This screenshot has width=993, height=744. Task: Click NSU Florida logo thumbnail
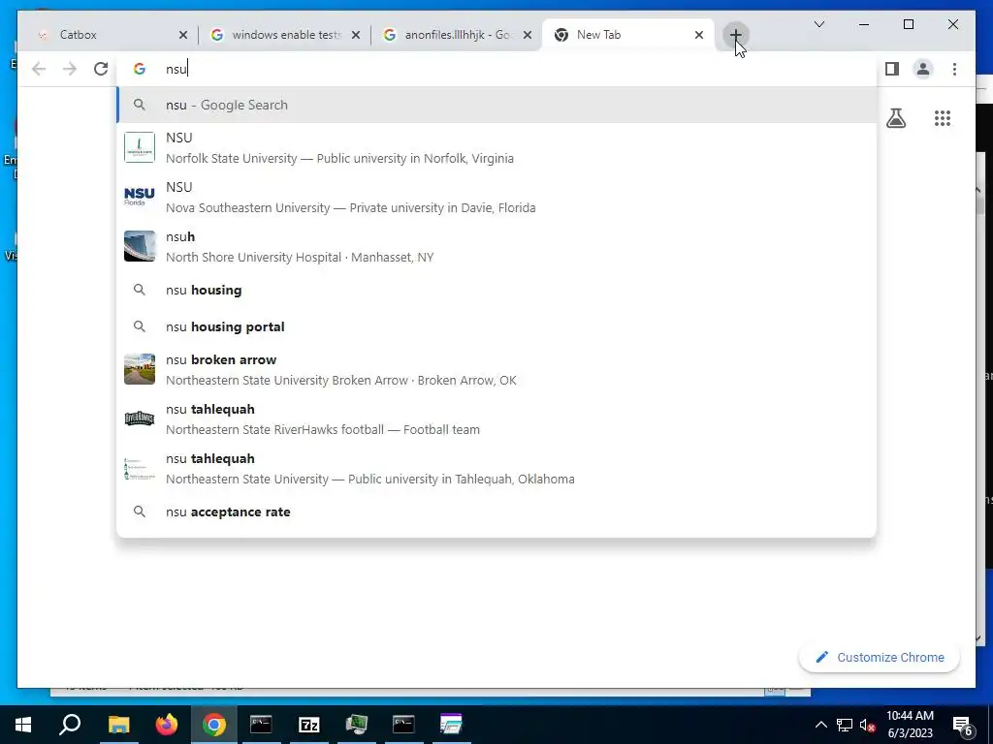pos(140,197)
